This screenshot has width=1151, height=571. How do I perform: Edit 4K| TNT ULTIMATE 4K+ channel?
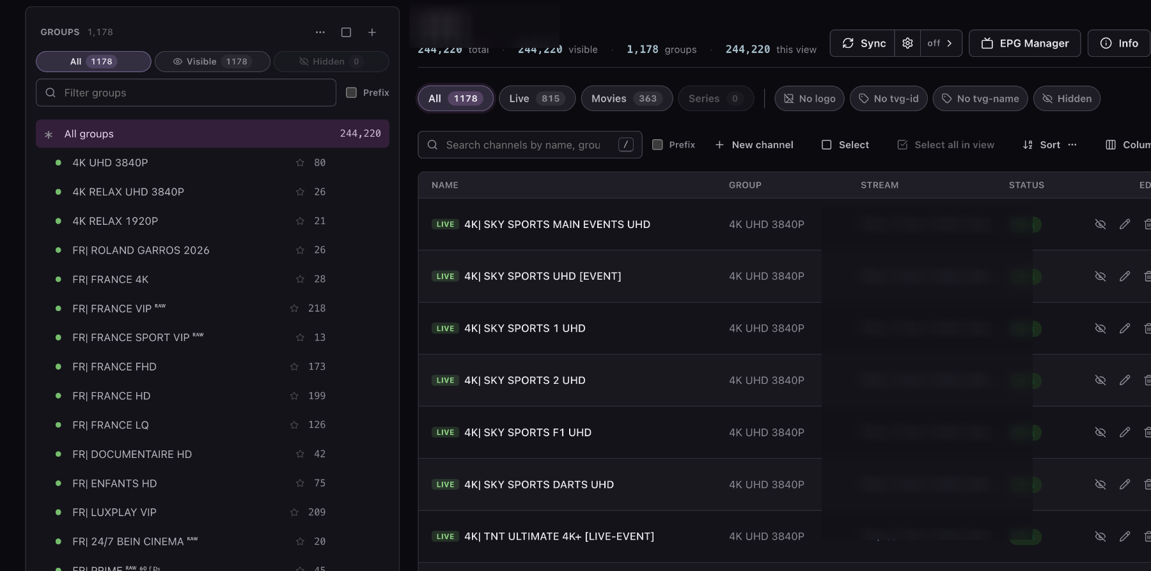(1125, 537)
